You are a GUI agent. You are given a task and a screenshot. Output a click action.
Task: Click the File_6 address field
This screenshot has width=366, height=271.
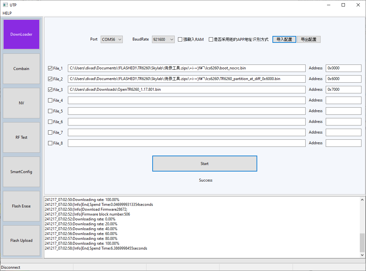(x=343, y=122)
